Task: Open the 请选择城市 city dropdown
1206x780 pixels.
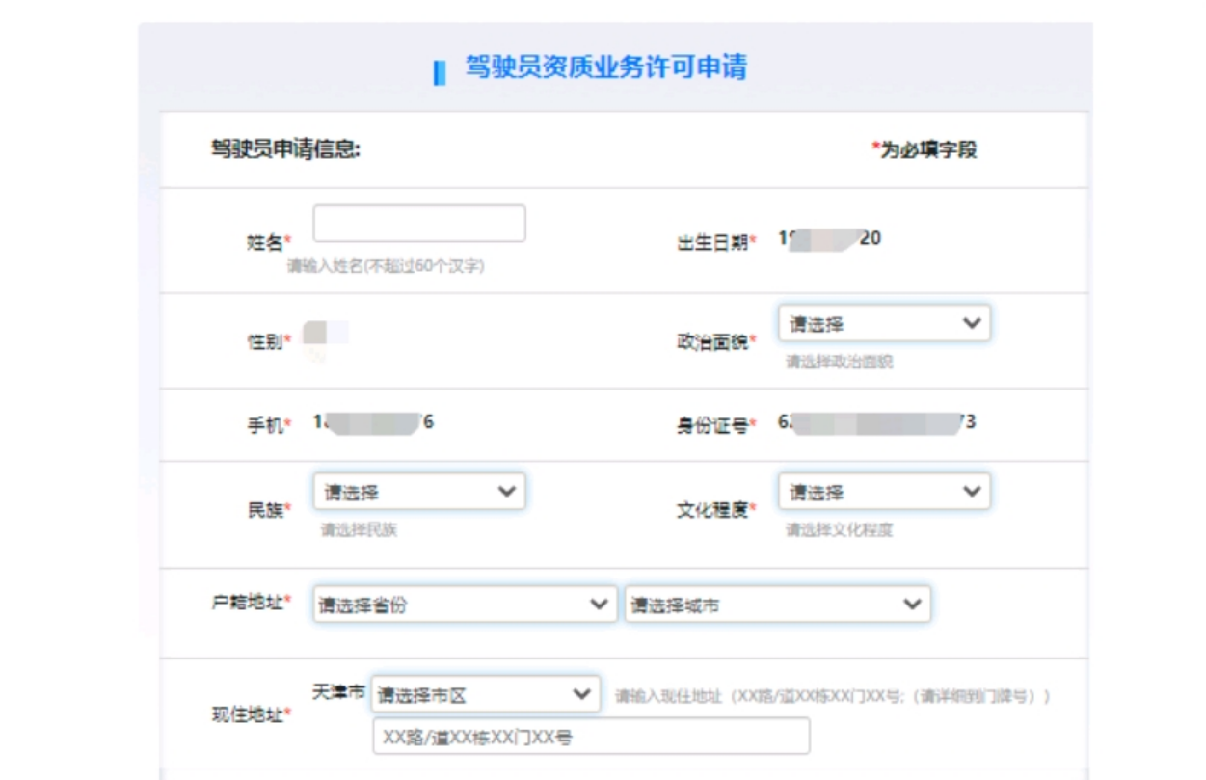Action: pyautogui.click(x=777, y=605)
